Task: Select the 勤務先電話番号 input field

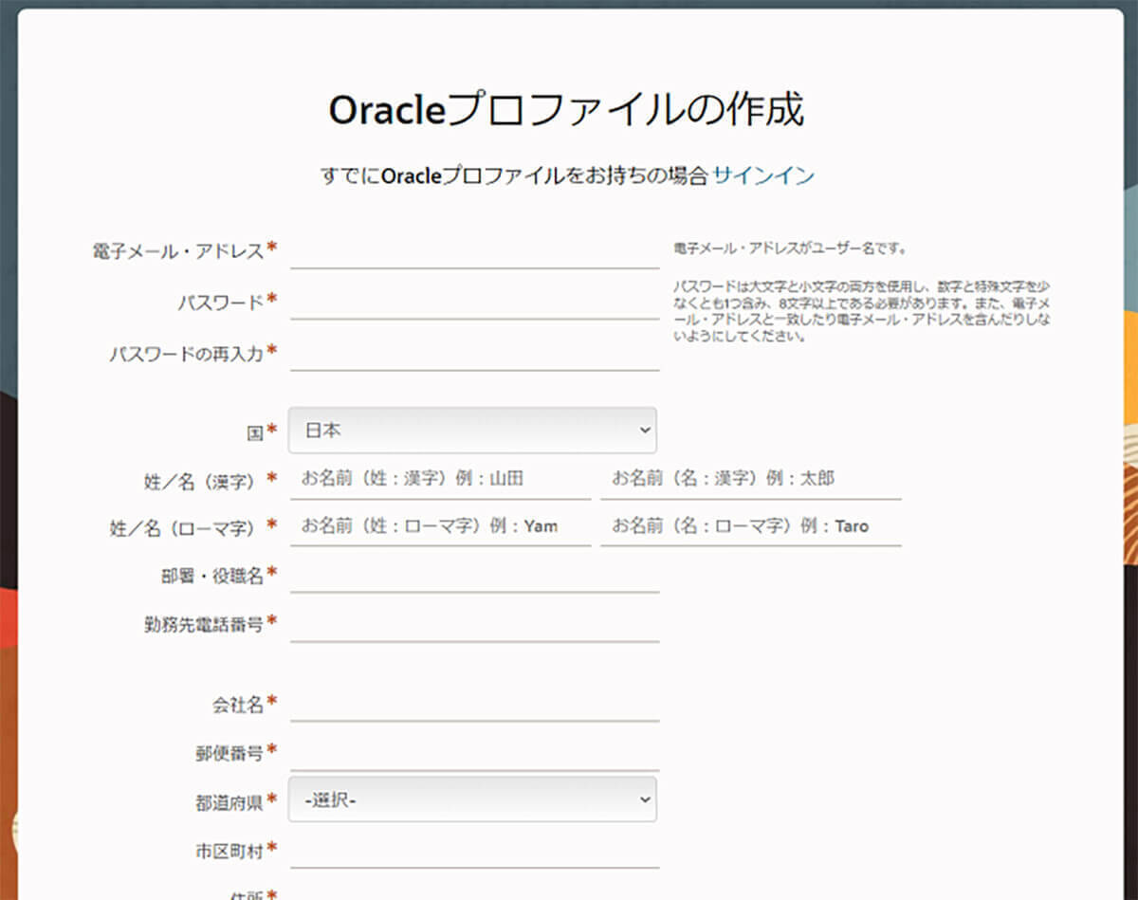Action: tap(474, 625)
